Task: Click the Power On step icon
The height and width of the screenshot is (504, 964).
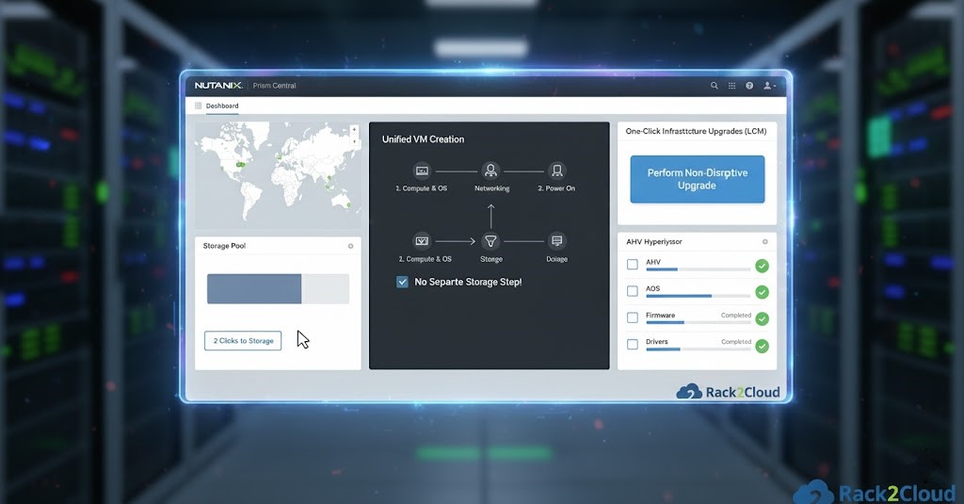Action: (x=556, y=171)
